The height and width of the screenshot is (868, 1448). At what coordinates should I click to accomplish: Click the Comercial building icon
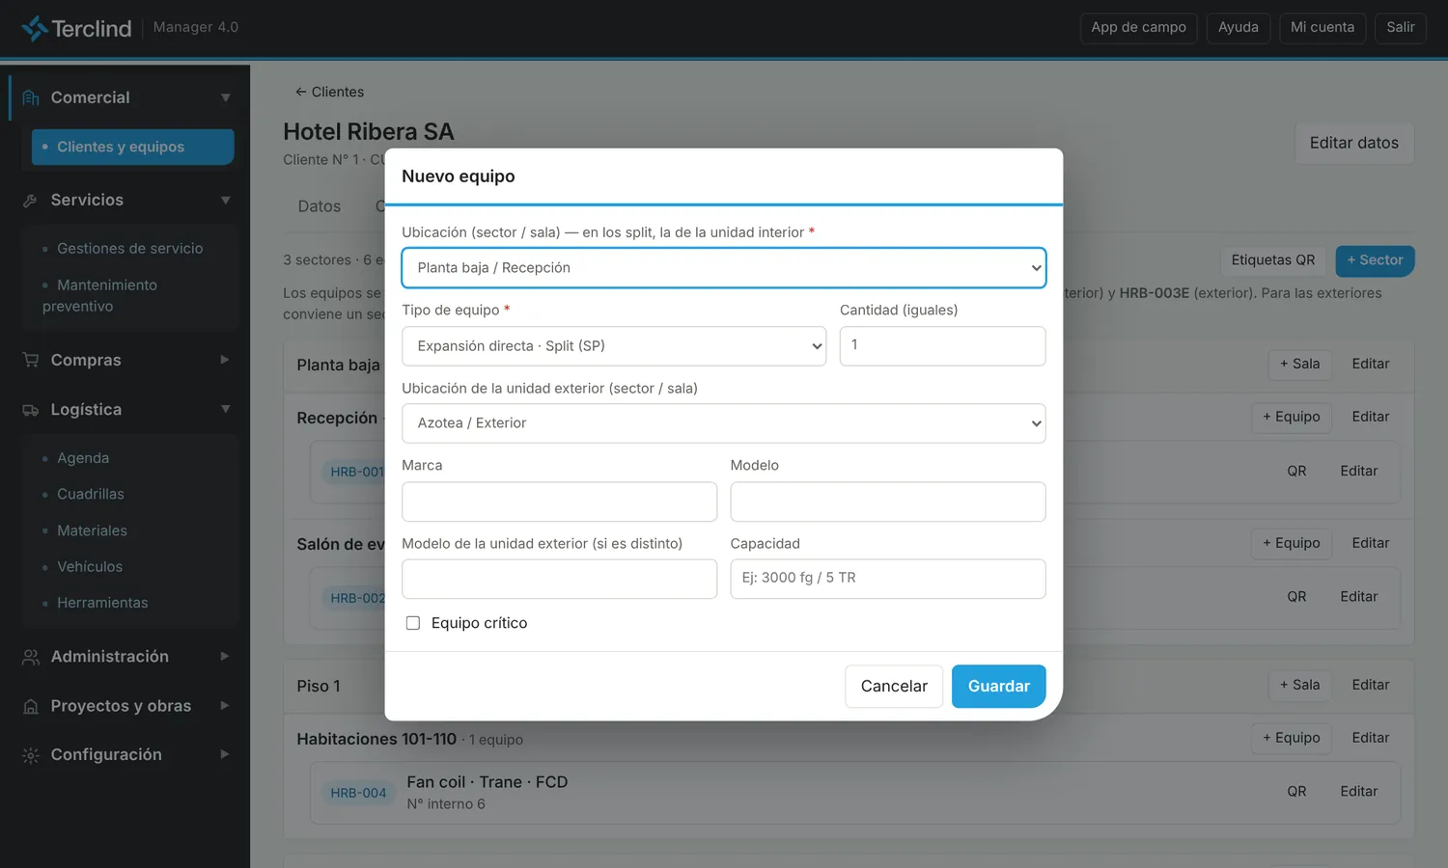(x=31, y=97)
